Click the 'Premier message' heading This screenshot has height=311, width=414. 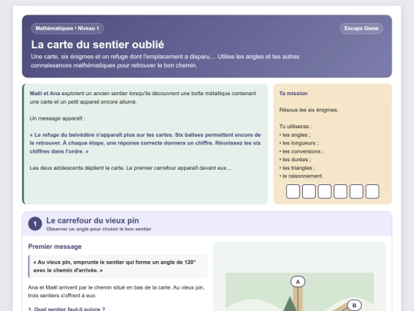point(54,246)
